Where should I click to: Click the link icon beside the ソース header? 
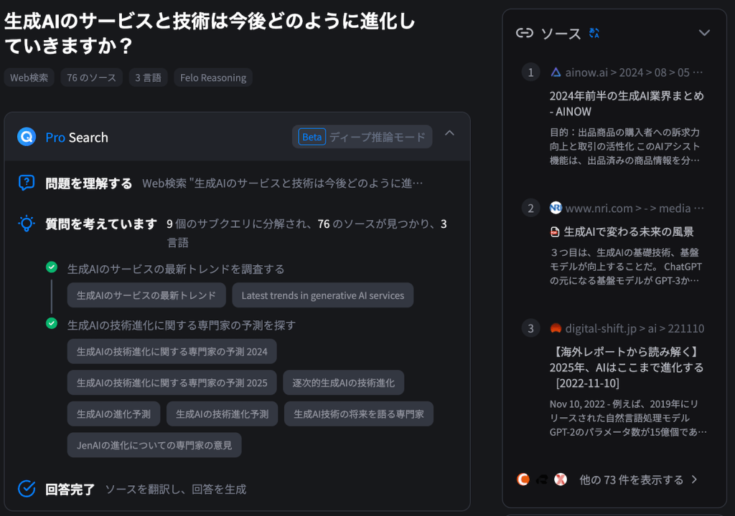pos(524,32)
